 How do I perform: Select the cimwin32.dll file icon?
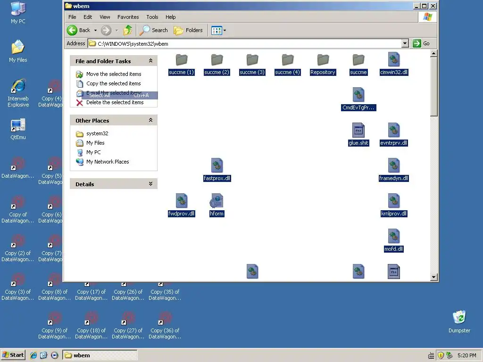(x=394, y=59)
